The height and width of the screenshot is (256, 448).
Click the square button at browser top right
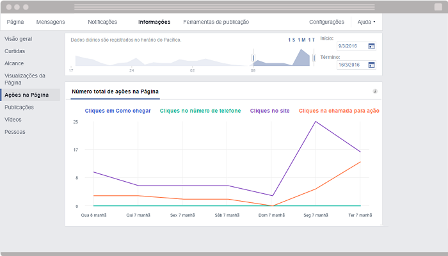coord(438,7)
